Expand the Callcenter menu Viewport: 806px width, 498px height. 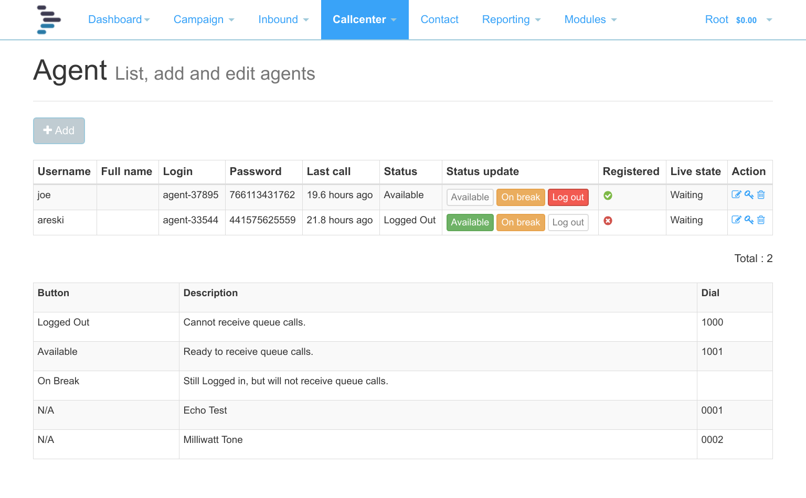tap(365, 19)
